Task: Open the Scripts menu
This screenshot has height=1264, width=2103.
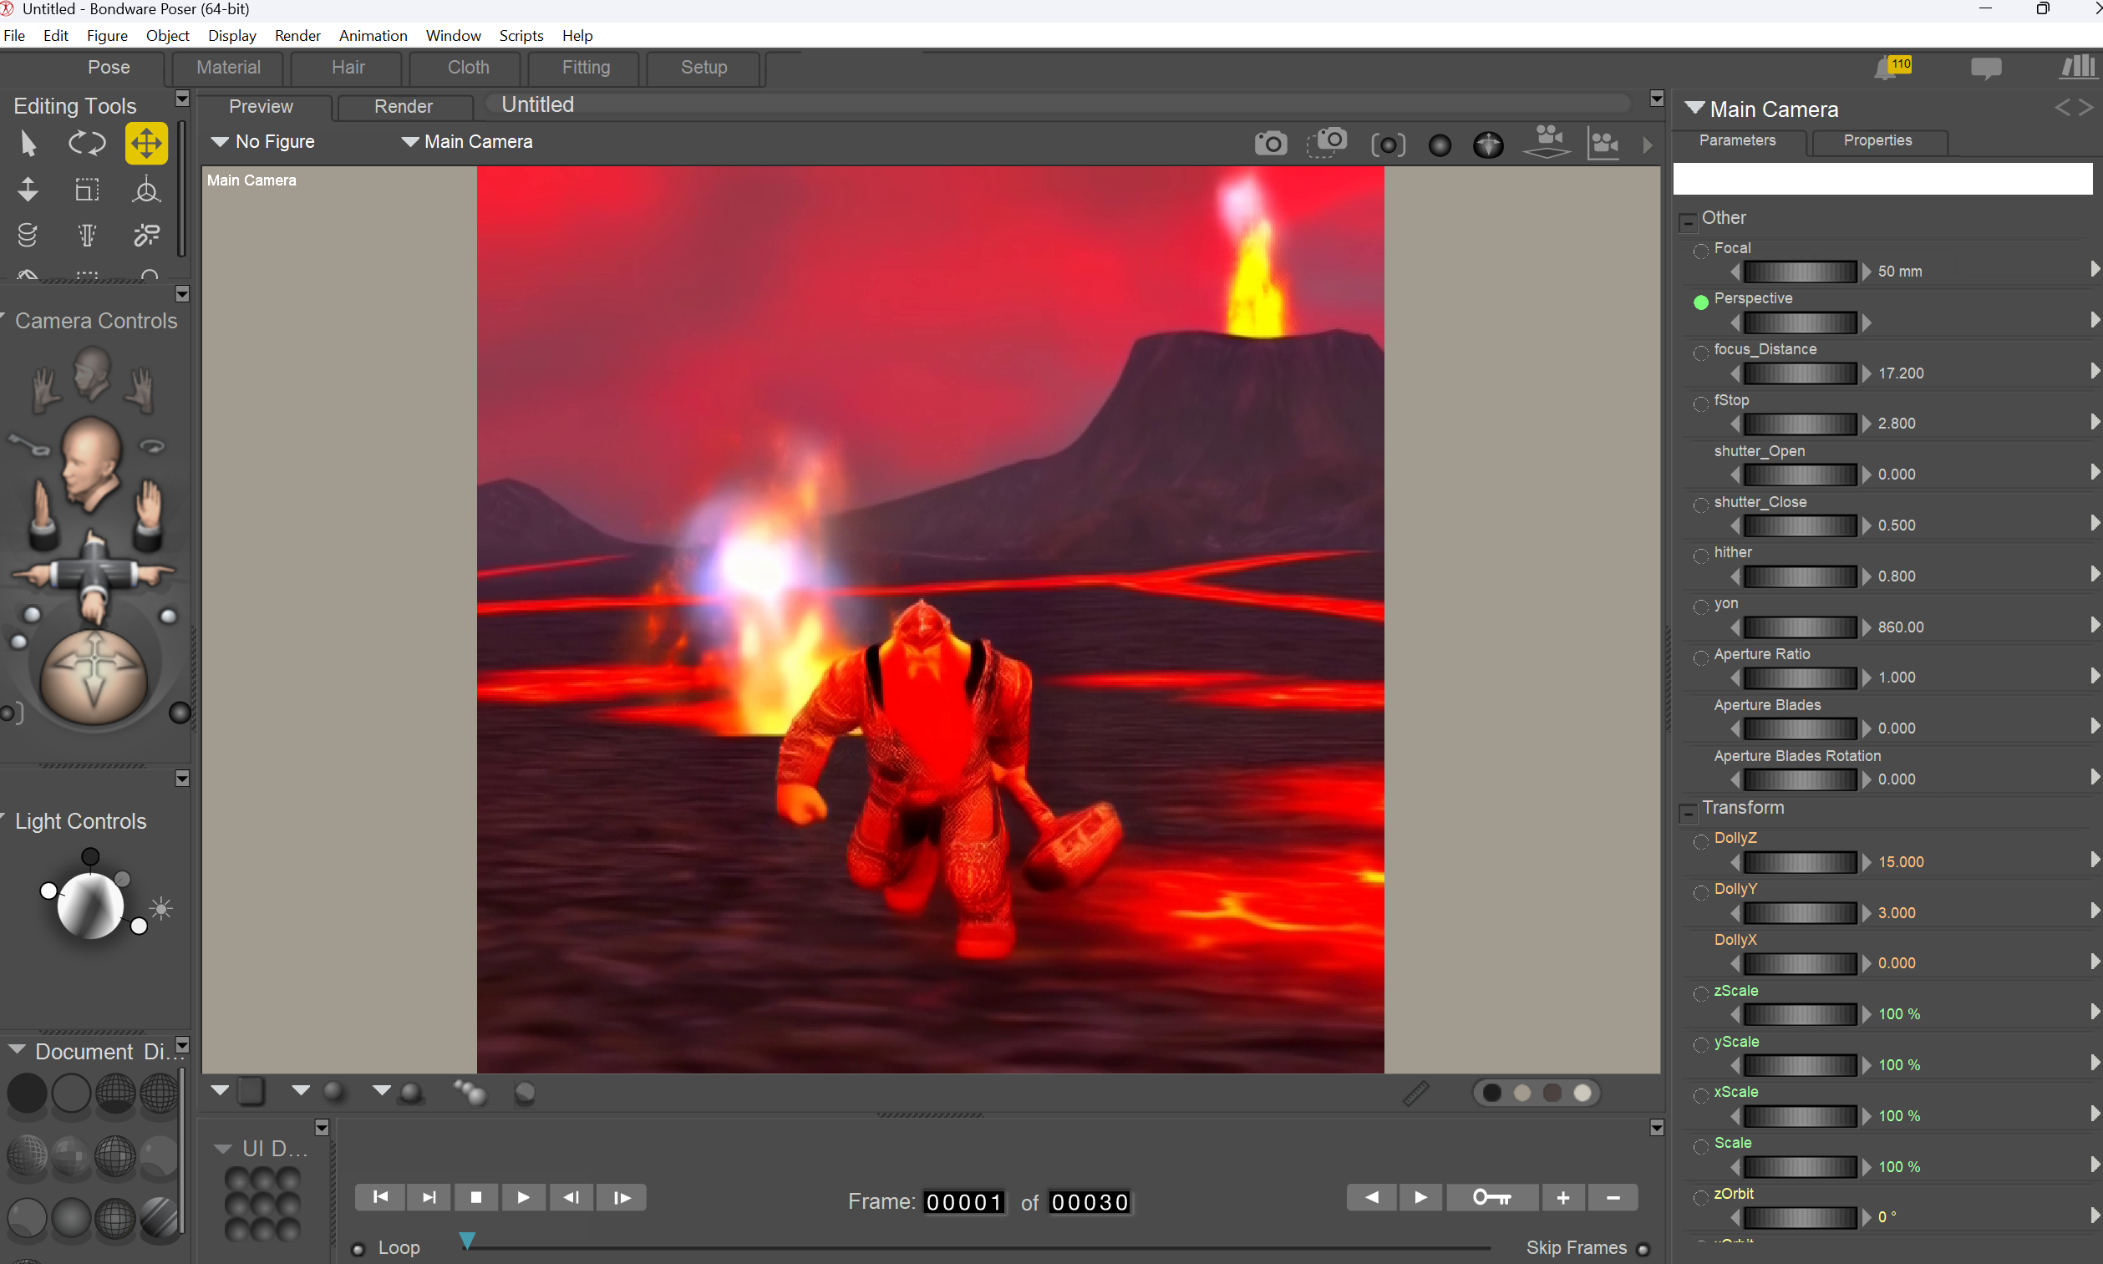Action: pos(521,36)
